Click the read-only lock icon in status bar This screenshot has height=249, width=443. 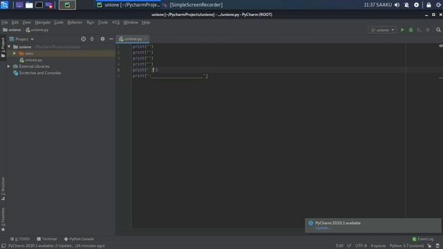(429, 246)
